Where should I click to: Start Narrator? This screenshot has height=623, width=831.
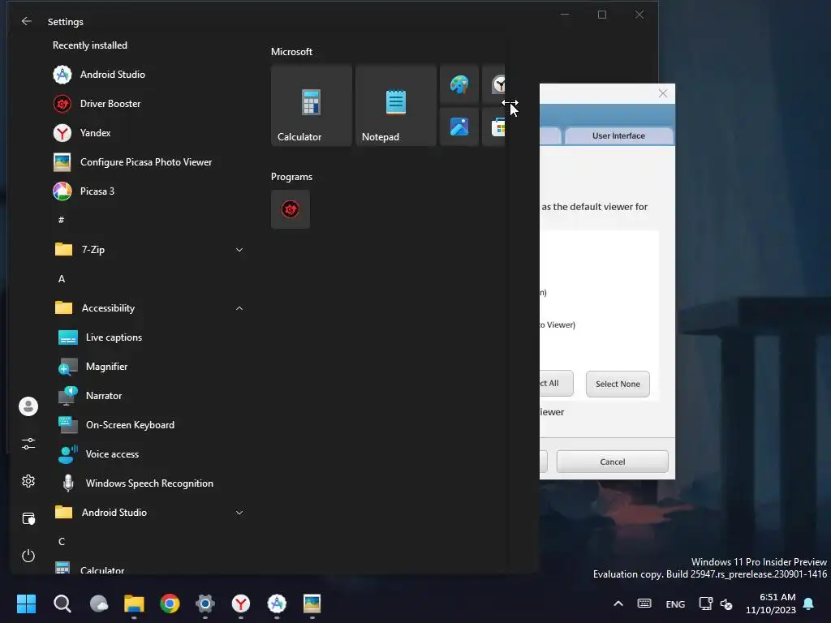(90, 396)
